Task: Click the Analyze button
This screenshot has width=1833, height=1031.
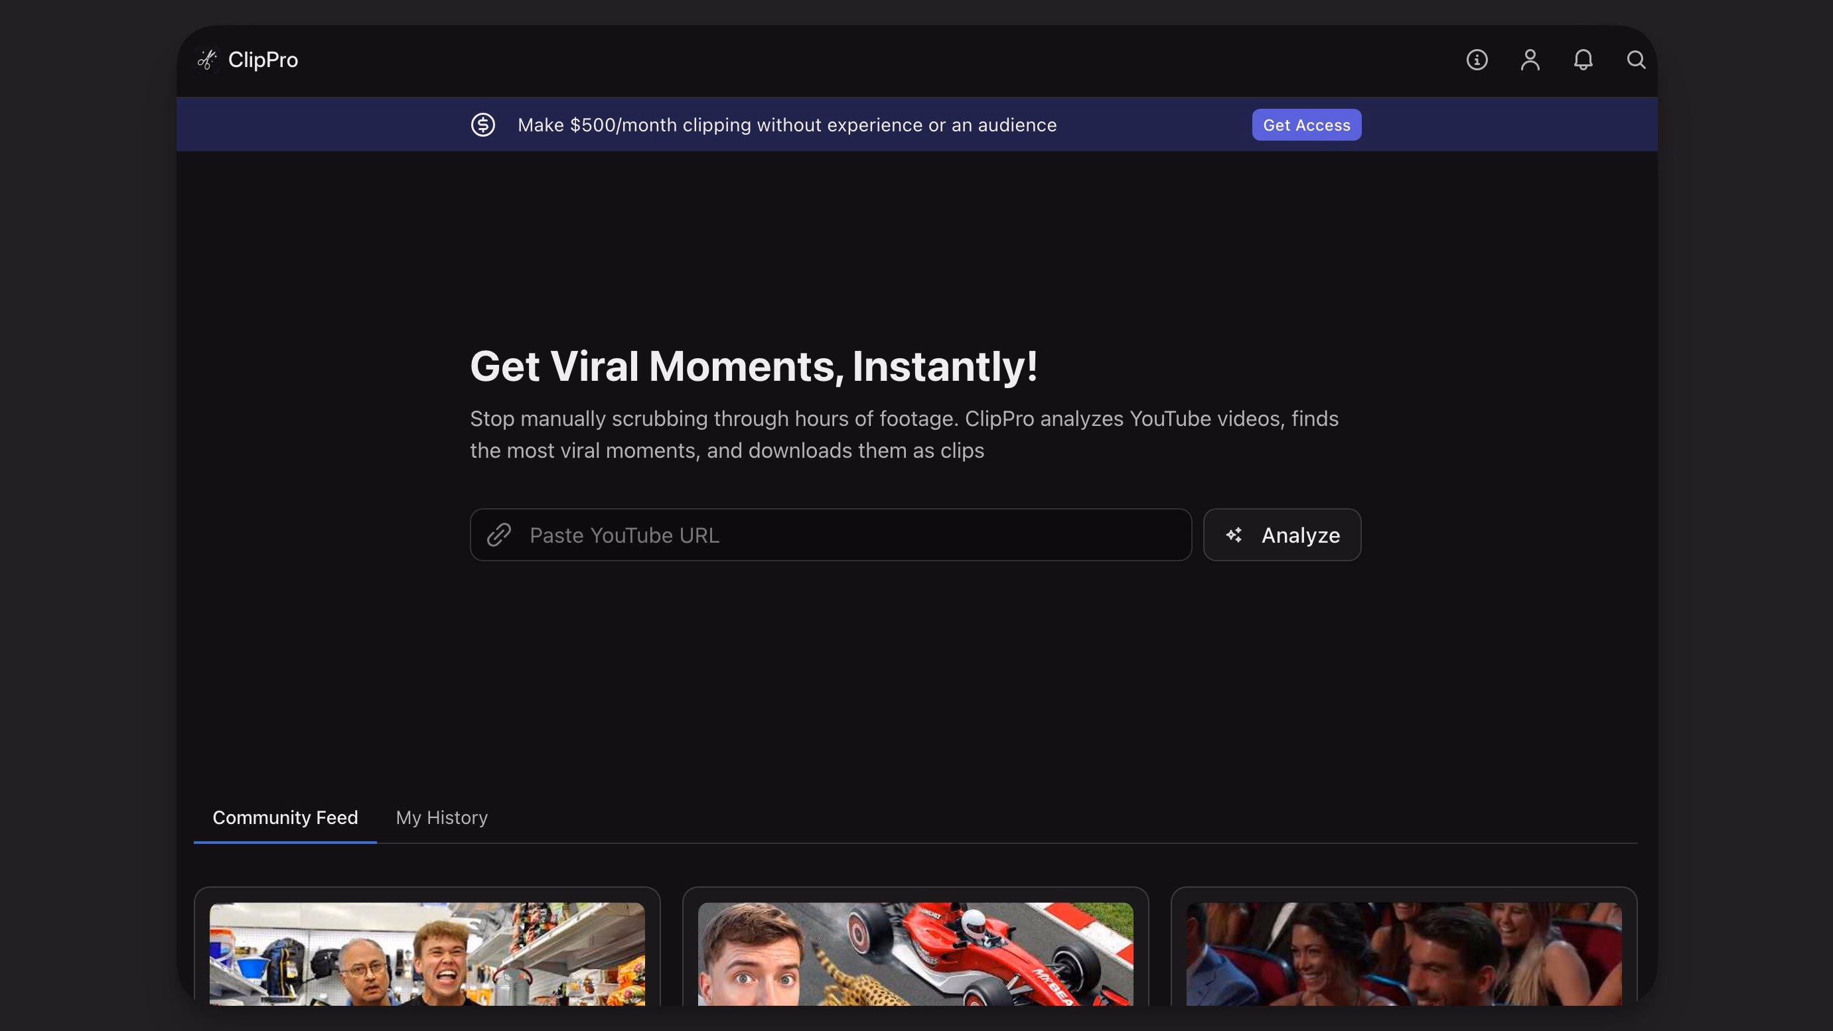Action: 1282,534
